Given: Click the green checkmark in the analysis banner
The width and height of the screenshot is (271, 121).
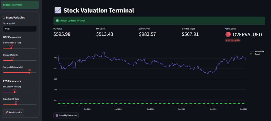Looking at the screenshot, I should click(x=57, y=21).
